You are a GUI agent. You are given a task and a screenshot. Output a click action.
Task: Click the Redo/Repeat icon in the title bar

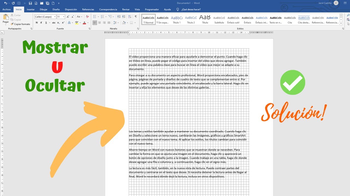coord(13,3)
